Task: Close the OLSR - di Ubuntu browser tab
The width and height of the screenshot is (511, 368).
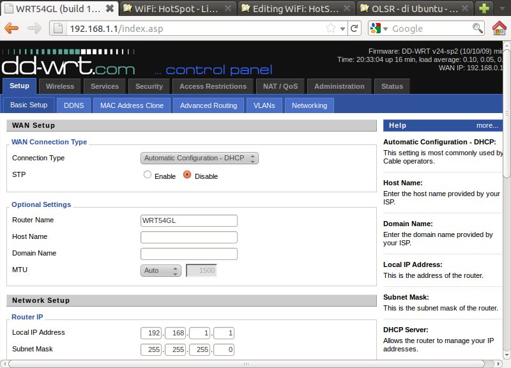Action: pos(466,8)
